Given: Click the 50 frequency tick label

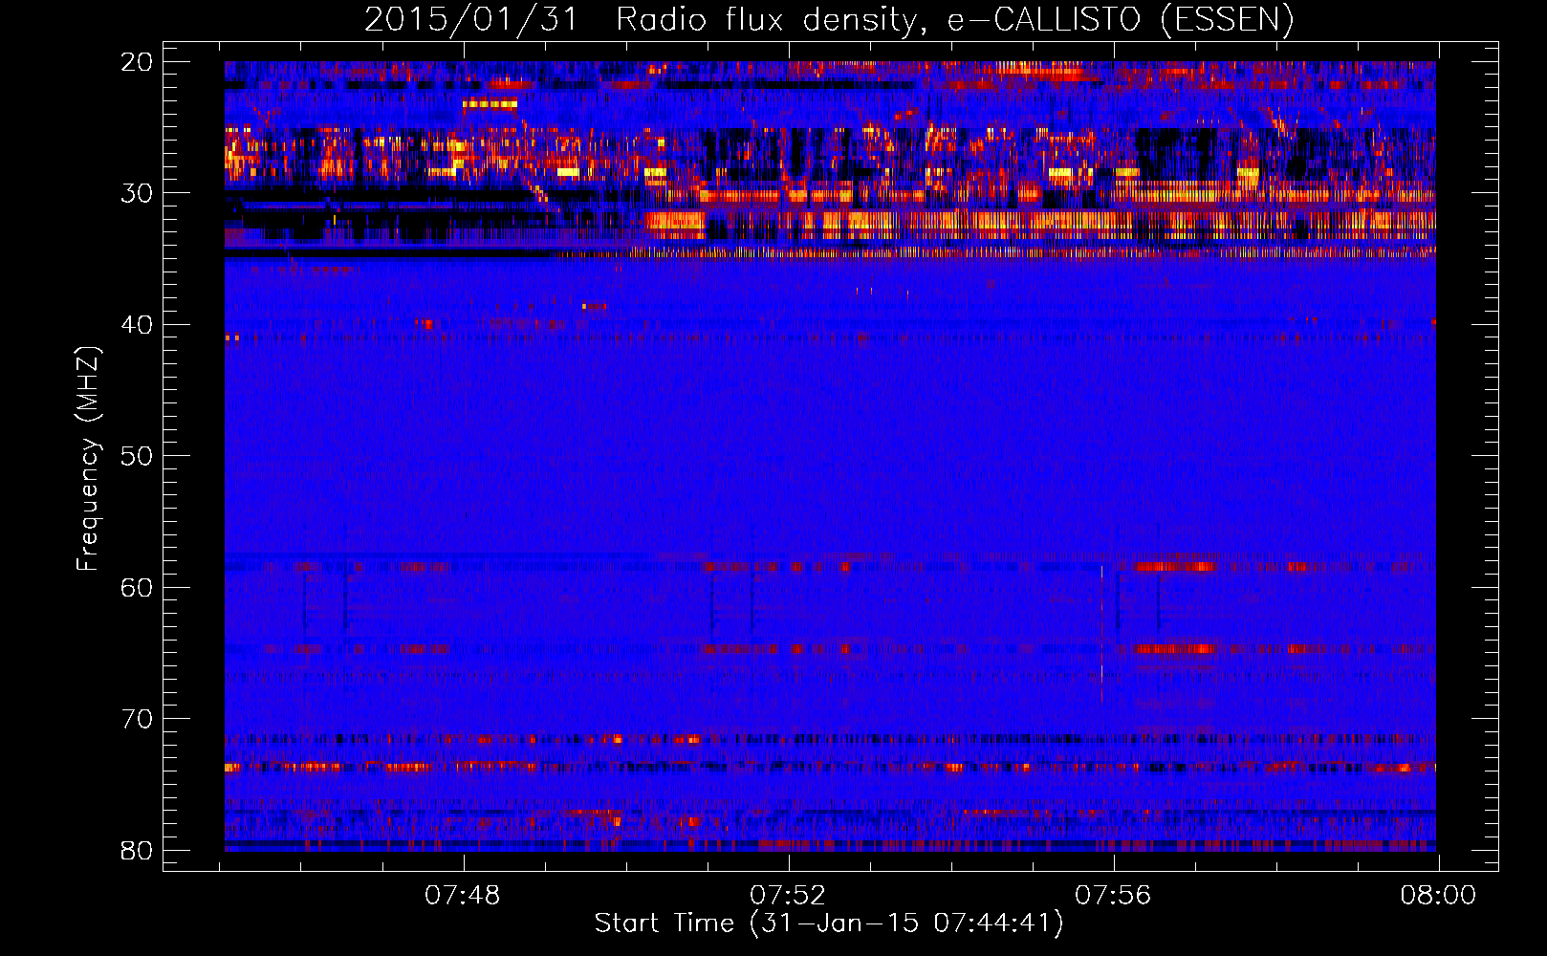Looking at the screenshot, I should [x=137, y=456].
